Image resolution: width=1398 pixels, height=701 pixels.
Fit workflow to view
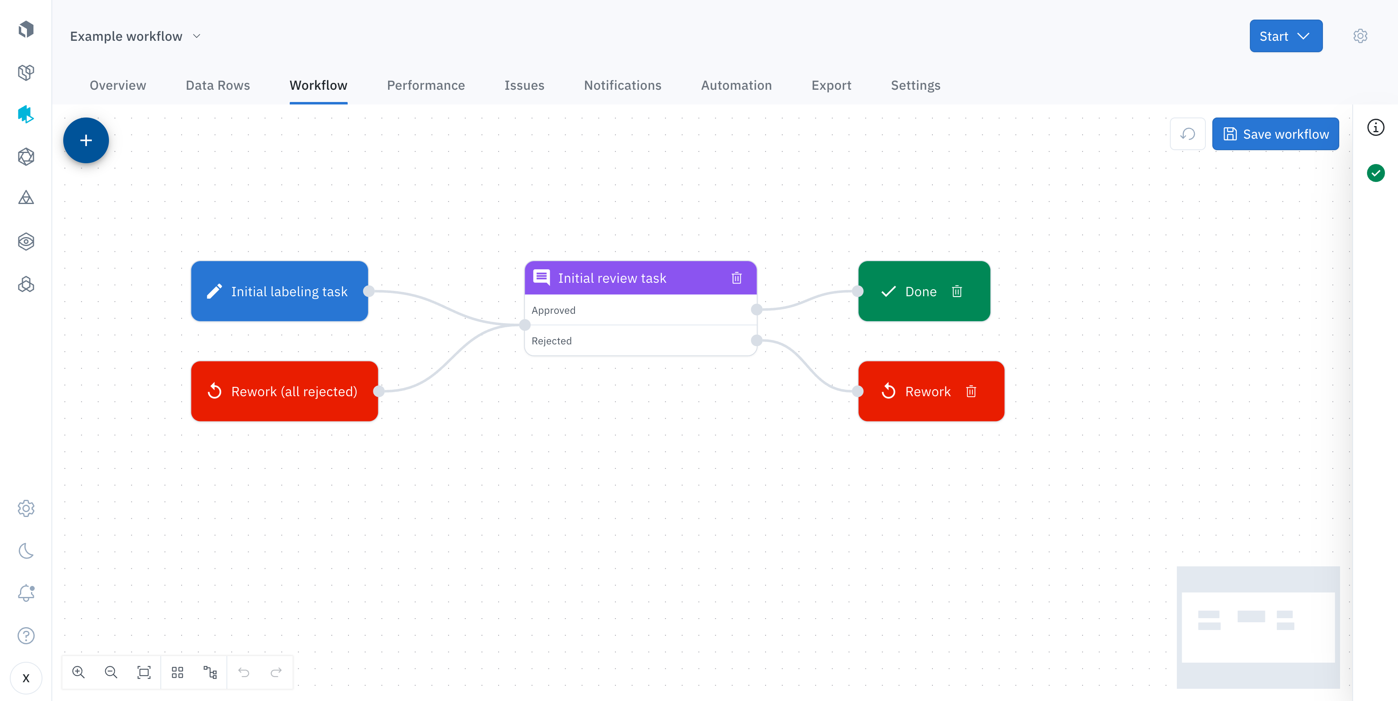coord(144,672)
